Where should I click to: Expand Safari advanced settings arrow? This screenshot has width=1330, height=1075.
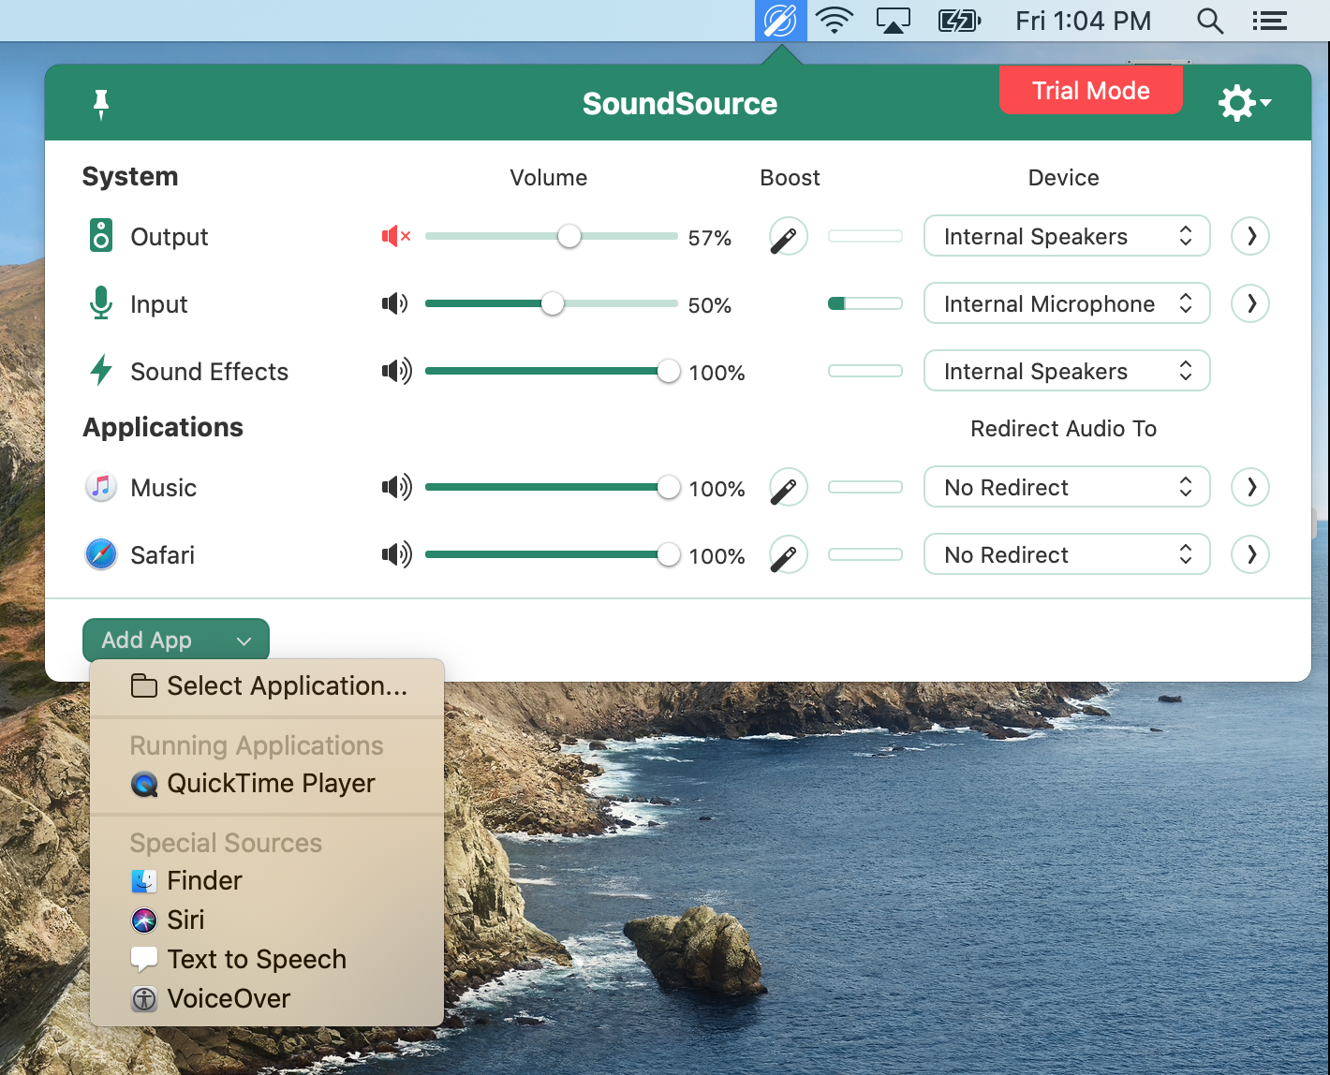[x=1250, y=554]
